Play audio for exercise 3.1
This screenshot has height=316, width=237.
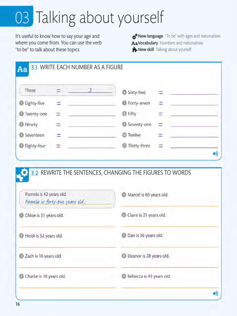[215, 154]
